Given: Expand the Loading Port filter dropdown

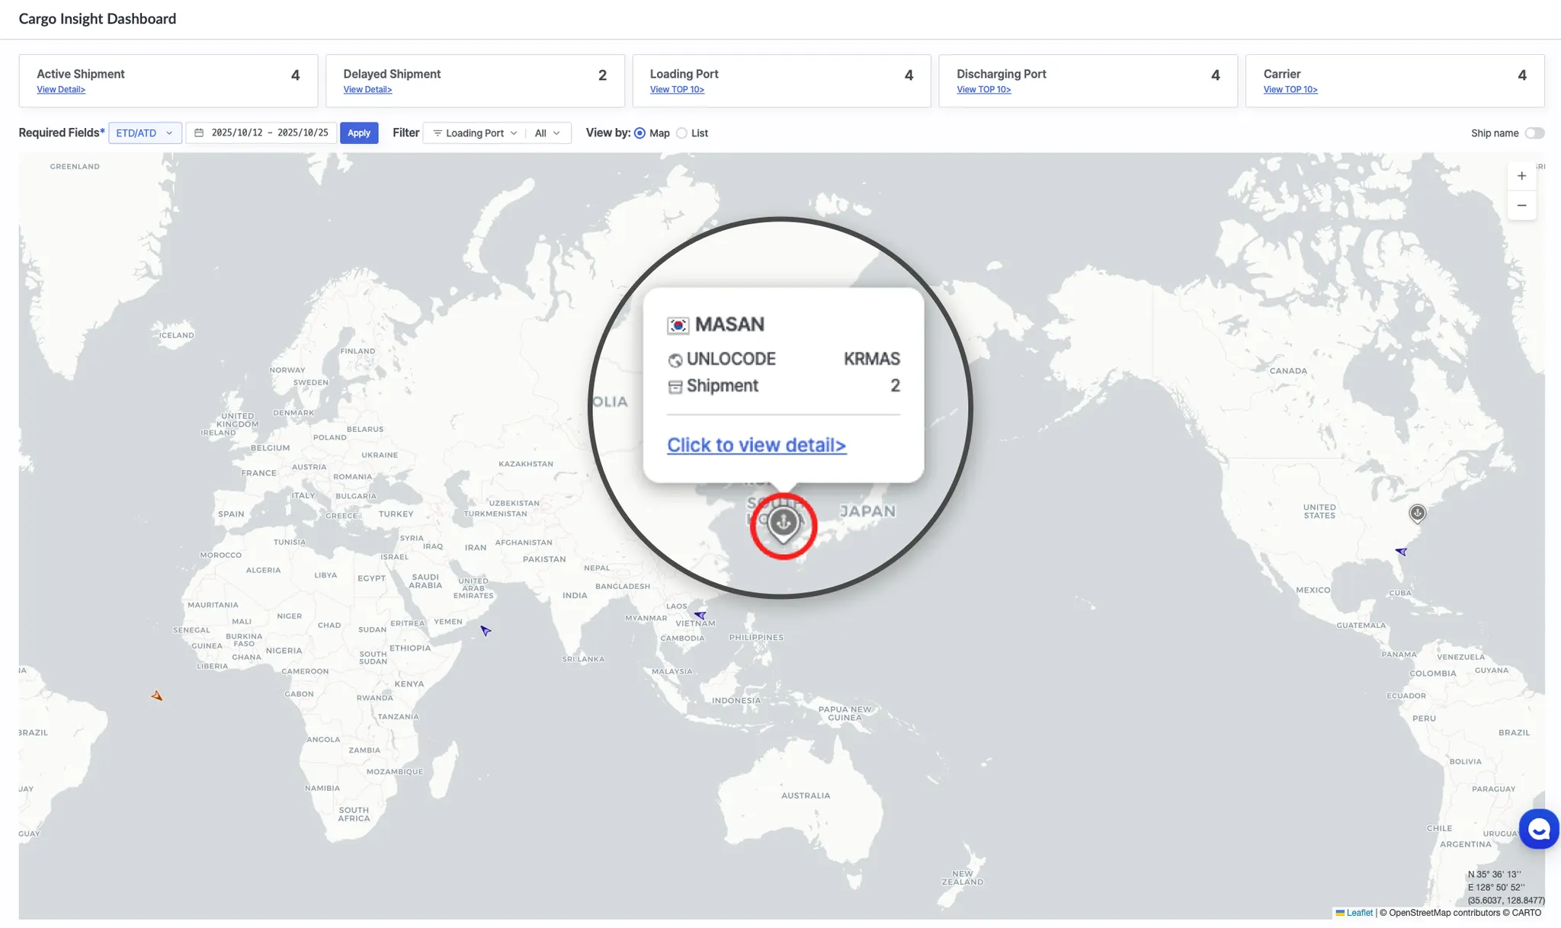Looking at the screenshot, I should click(x=475, y=133).
